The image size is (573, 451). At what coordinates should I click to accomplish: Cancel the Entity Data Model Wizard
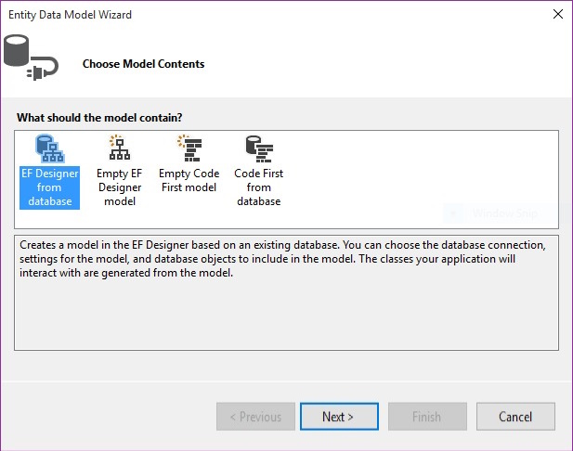514,417
